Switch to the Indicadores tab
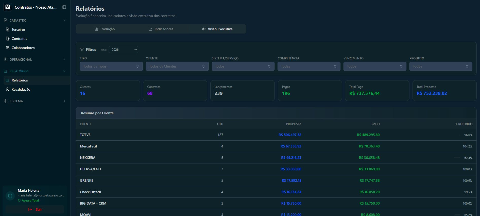The height and width of the screenshot is (216, 480). click(x=161, y=29)
